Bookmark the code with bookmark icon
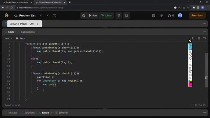The image size is (210, 118). pos(193,38)
